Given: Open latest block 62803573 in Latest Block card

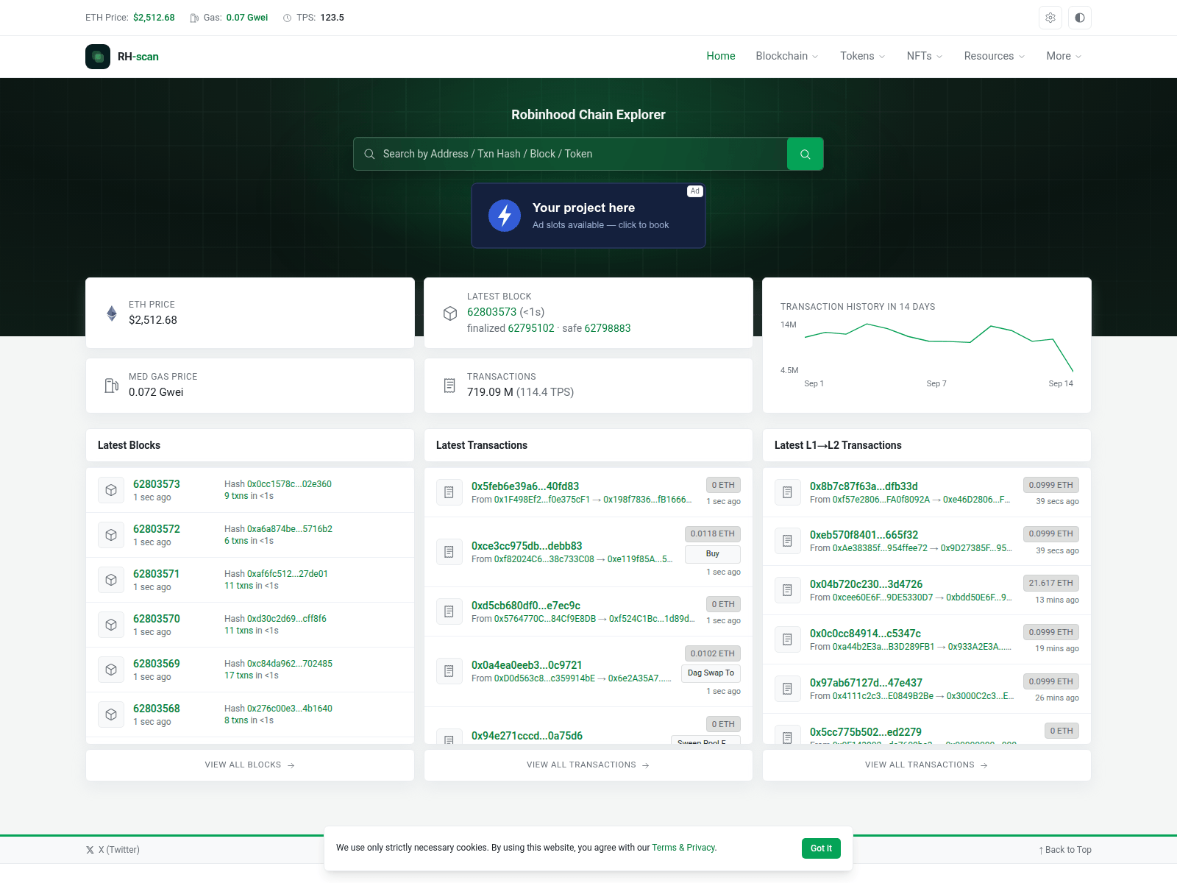Looking at the screenshot, I should click(491, 312).
